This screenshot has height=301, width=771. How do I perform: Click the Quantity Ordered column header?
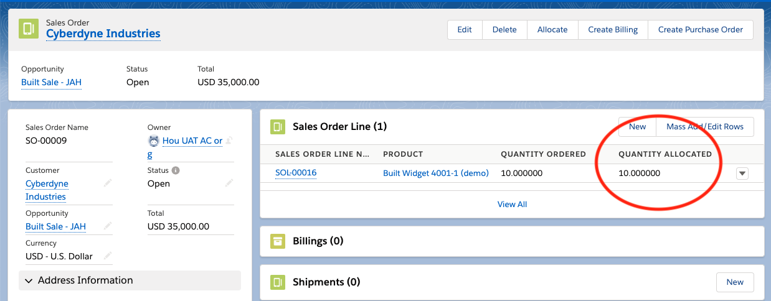coord(543,154)
